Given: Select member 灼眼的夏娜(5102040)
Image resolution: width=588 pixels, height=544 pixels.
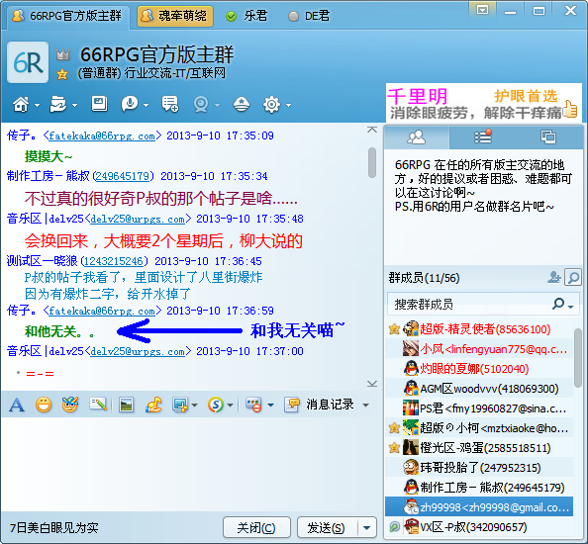Looking at the screenshot, I should [x=479, y=369].
